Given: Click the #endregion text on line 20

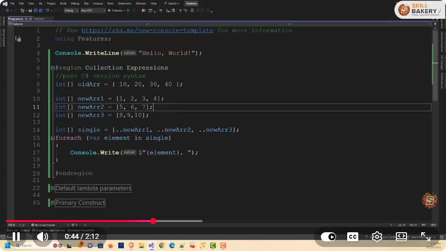Looking at the screenshot, I should point(74,173).
